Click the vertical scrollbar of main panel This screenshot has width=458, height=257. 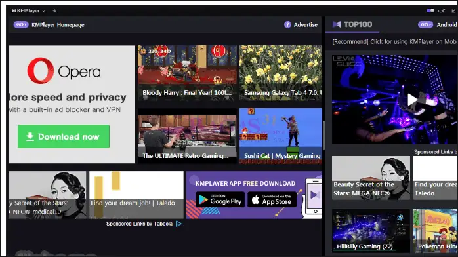[x=323, y=136]
